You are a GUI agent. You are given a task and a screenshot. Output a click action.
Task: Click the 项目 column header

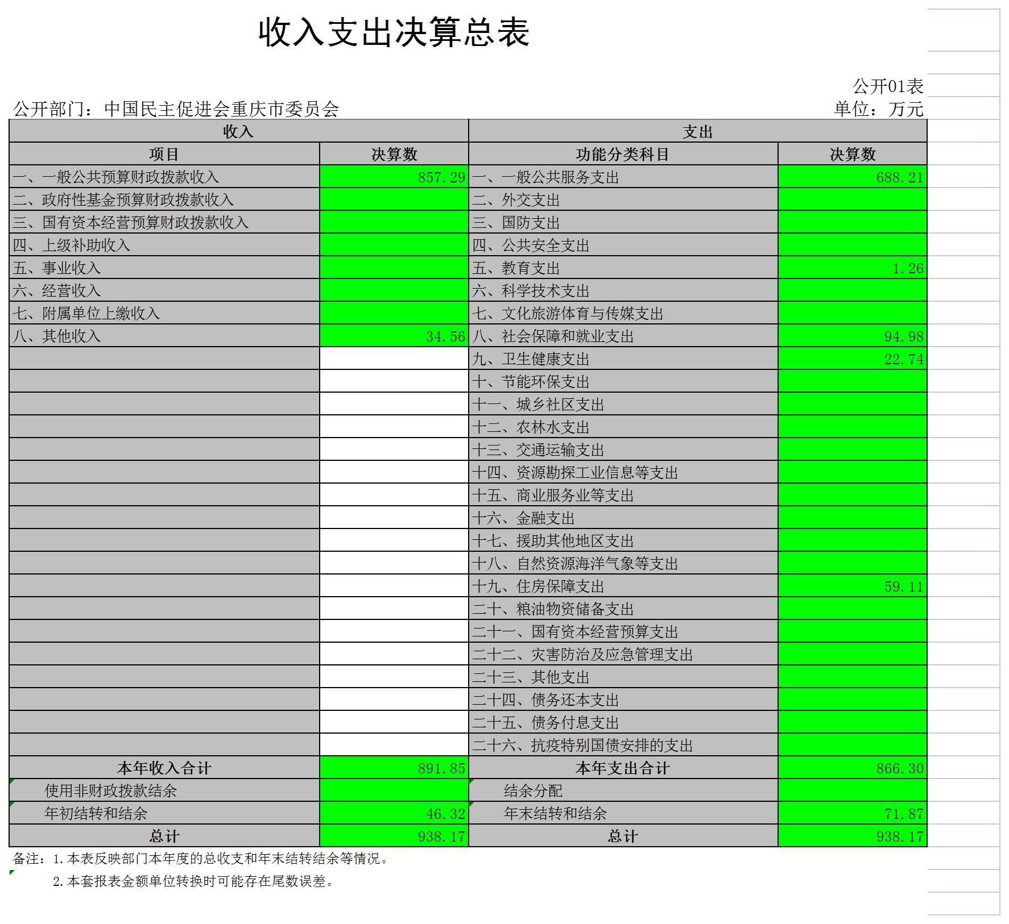[164, 154]
